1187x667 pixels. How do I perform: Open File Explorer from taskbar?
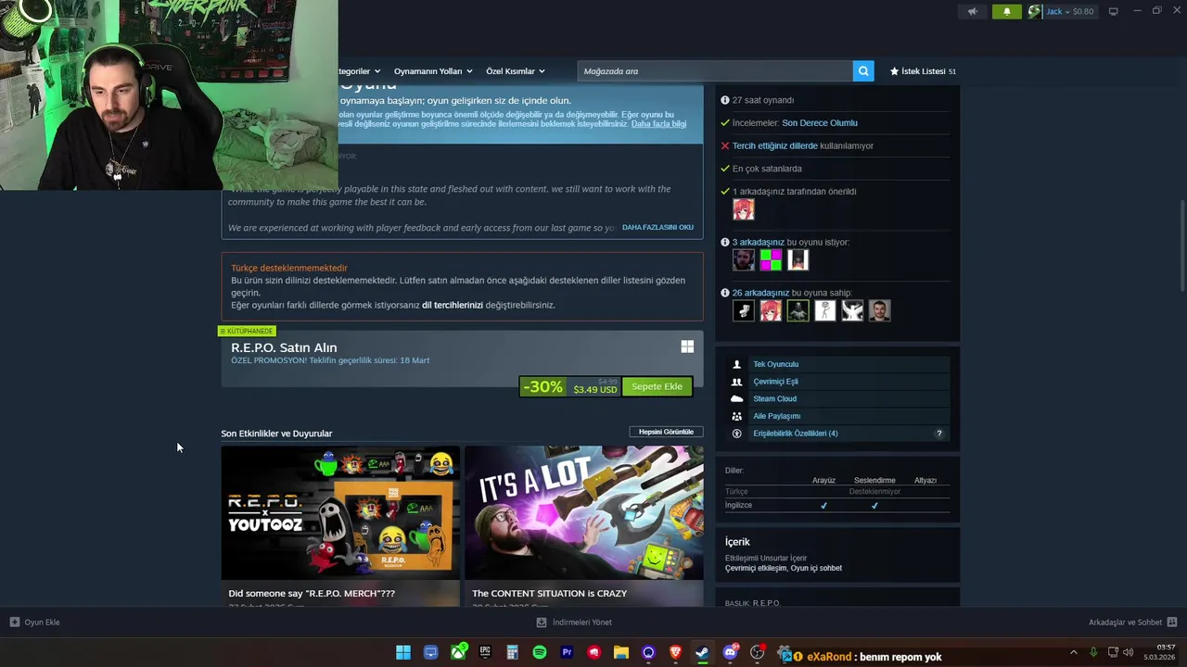(621, 653)
